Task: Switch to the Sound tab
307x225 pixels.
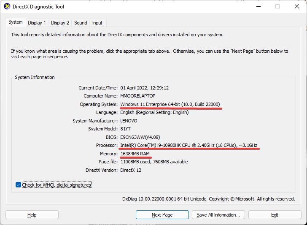Action: click(x=81, y=23)
